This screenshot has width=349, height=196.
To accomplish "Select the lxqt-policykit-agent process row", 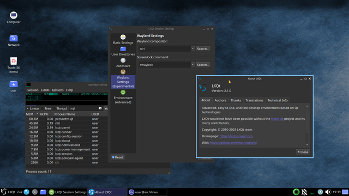I will 67,158.
